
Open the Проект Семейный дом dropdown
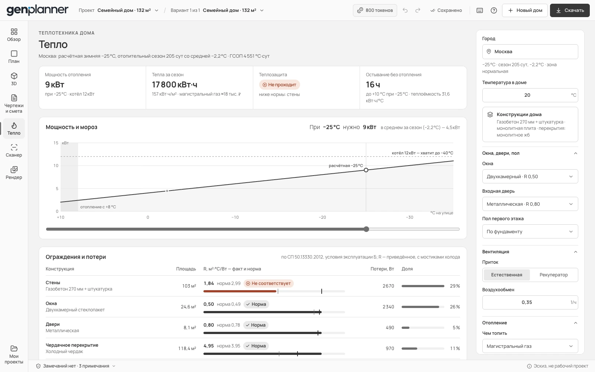(119, 10)
